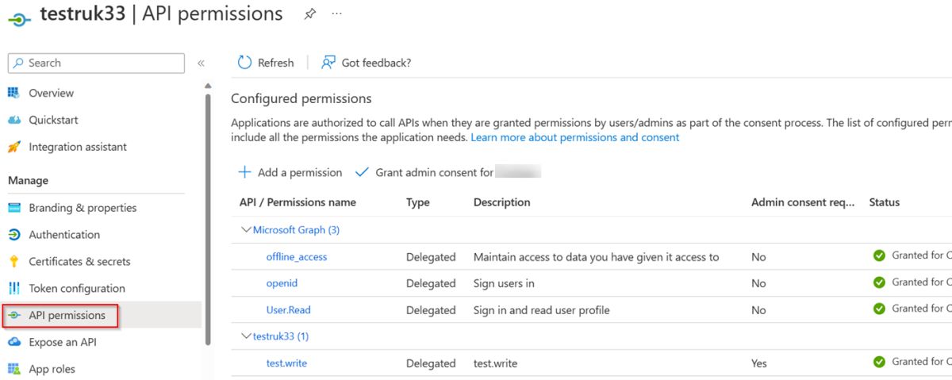Go to Branding & properties

[x=83, y=208]
